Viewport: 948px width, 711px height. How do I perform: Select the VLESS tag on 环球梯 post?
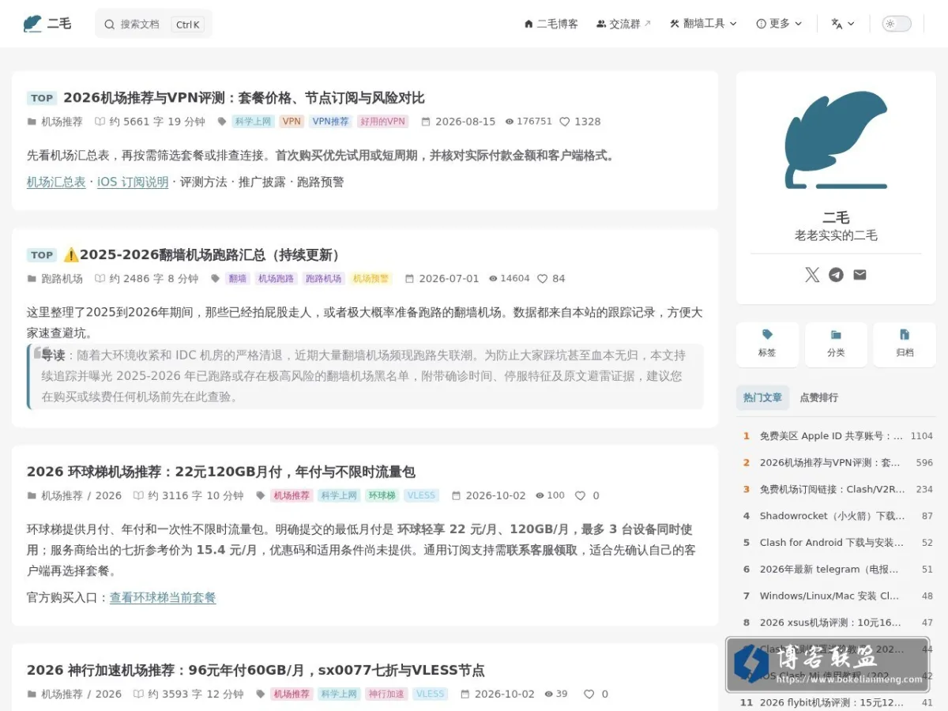[421, 496]
